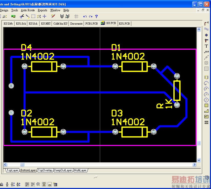Activate the KeepOutLayer layer tab
The width and height of the screenshot is (211, 189).
point(63,170)
